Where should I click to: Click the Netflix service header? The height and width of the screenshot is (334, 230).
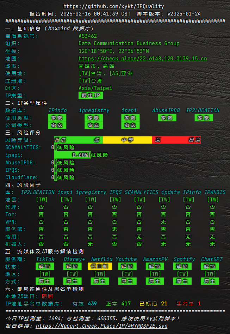102,259
